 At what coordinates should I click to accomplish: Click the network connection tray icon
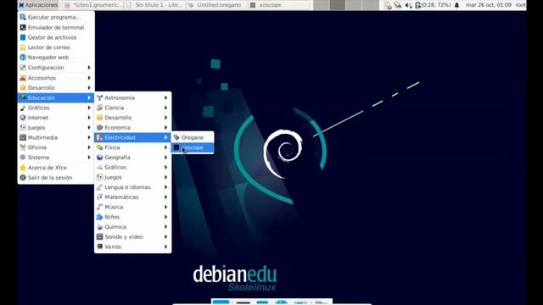point(398,5)
